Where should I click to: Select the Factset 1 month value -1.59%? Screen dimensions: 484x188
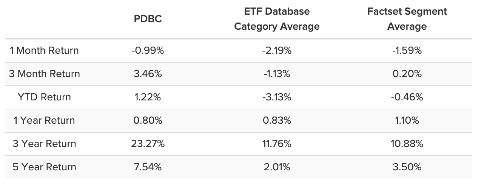pos(407,50)
